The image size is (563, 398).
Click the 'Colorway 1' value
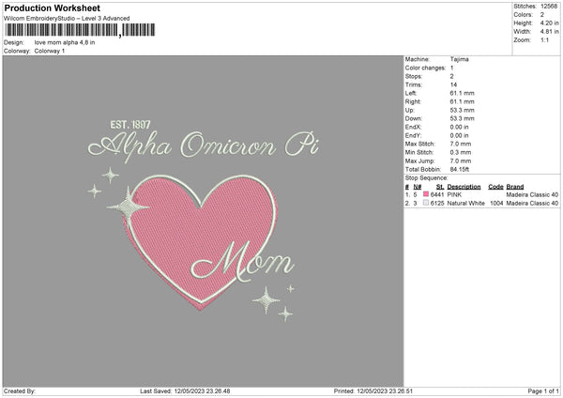coord(50,51)
